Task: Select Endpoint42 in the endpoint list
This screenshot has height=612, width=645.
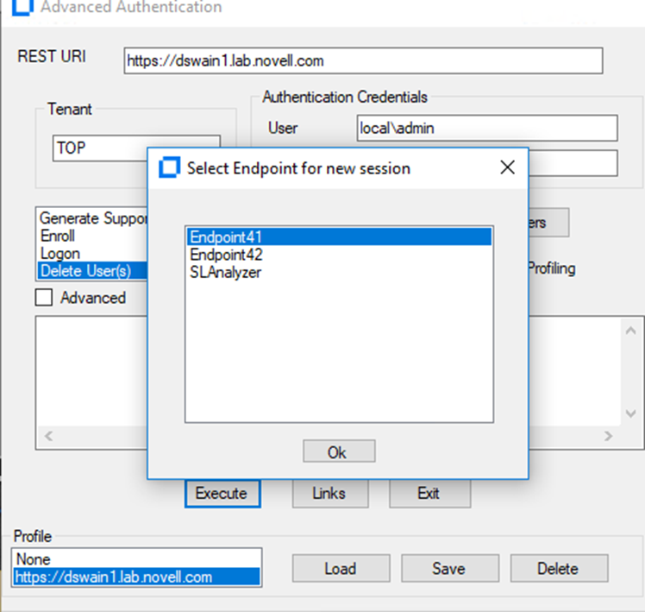Action: coord(339,255)
